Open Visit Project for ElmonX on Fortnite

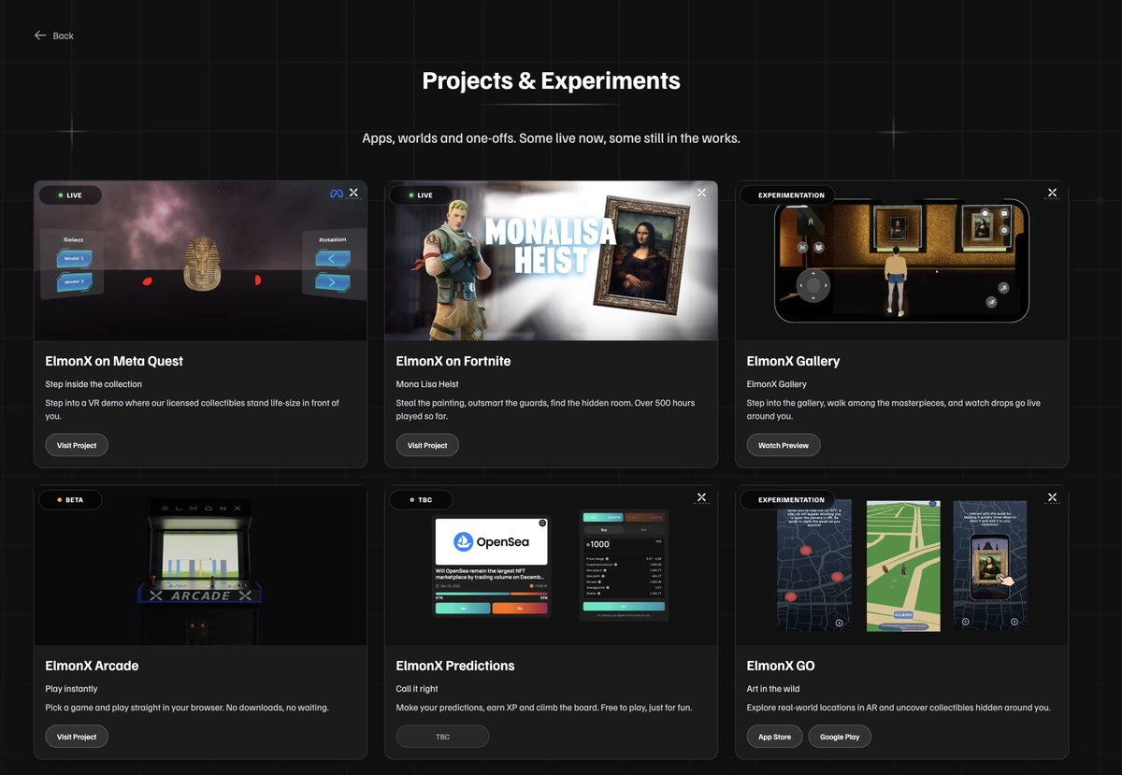coord(427,445)
